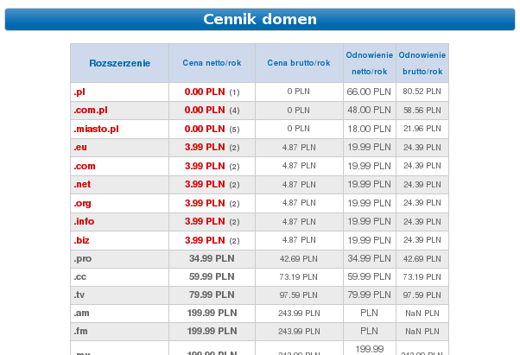This screenshot has width=520, height=355.
Task: Click the Odnowienie netto/rok column header
Action: 370,63
